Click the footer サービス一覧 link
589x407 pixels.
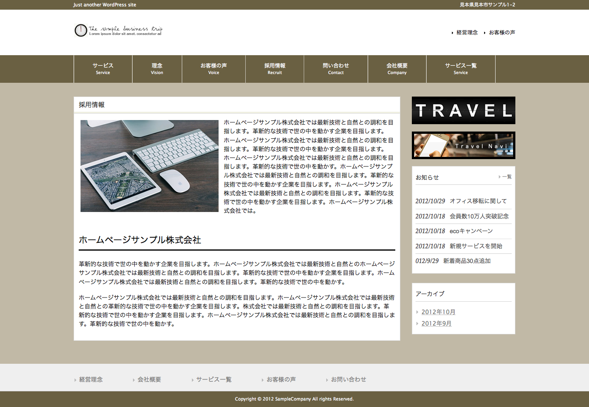[214, 379]
